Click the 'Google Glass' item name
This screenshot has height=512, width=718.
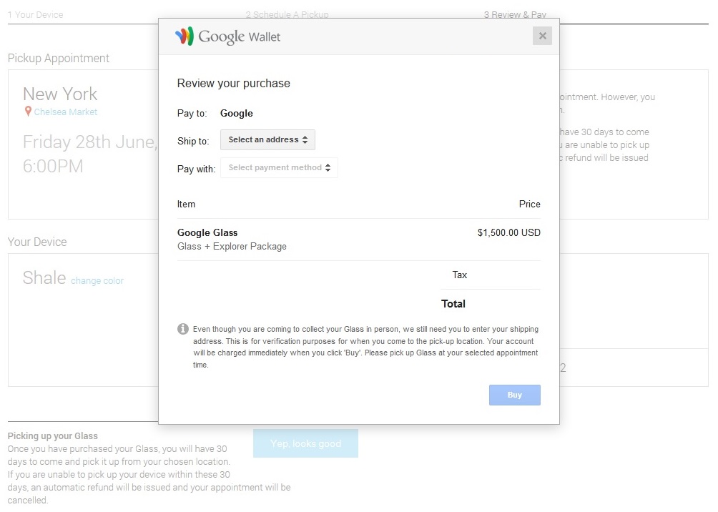click(x=207, y=232)
